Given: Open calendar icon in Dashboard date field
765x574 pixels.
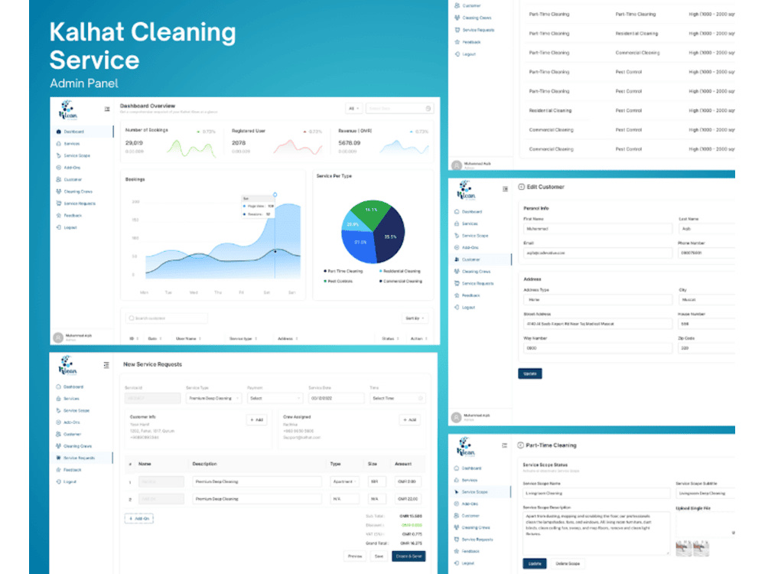Looking at the screenshot, I should pyautogui.click(x=428, y=109).
